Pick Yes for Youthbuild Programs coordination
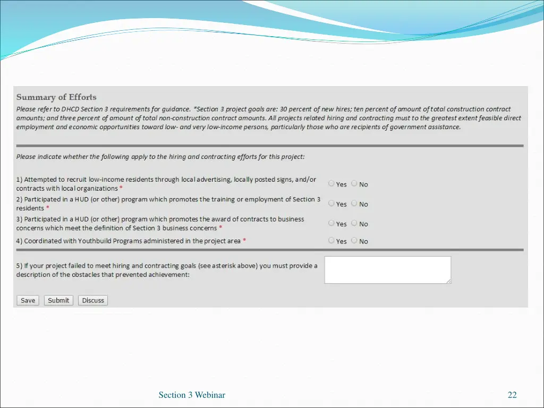This screenshot has width=544, height=408. pyautogui.click(x=331, y=240)
